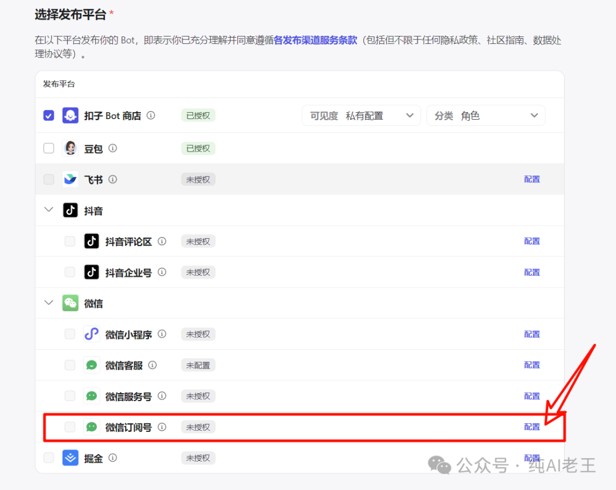Tick the 微信订阅号 checkbox
This screenshot has width=616, height=490.
[x=70, y=427]
